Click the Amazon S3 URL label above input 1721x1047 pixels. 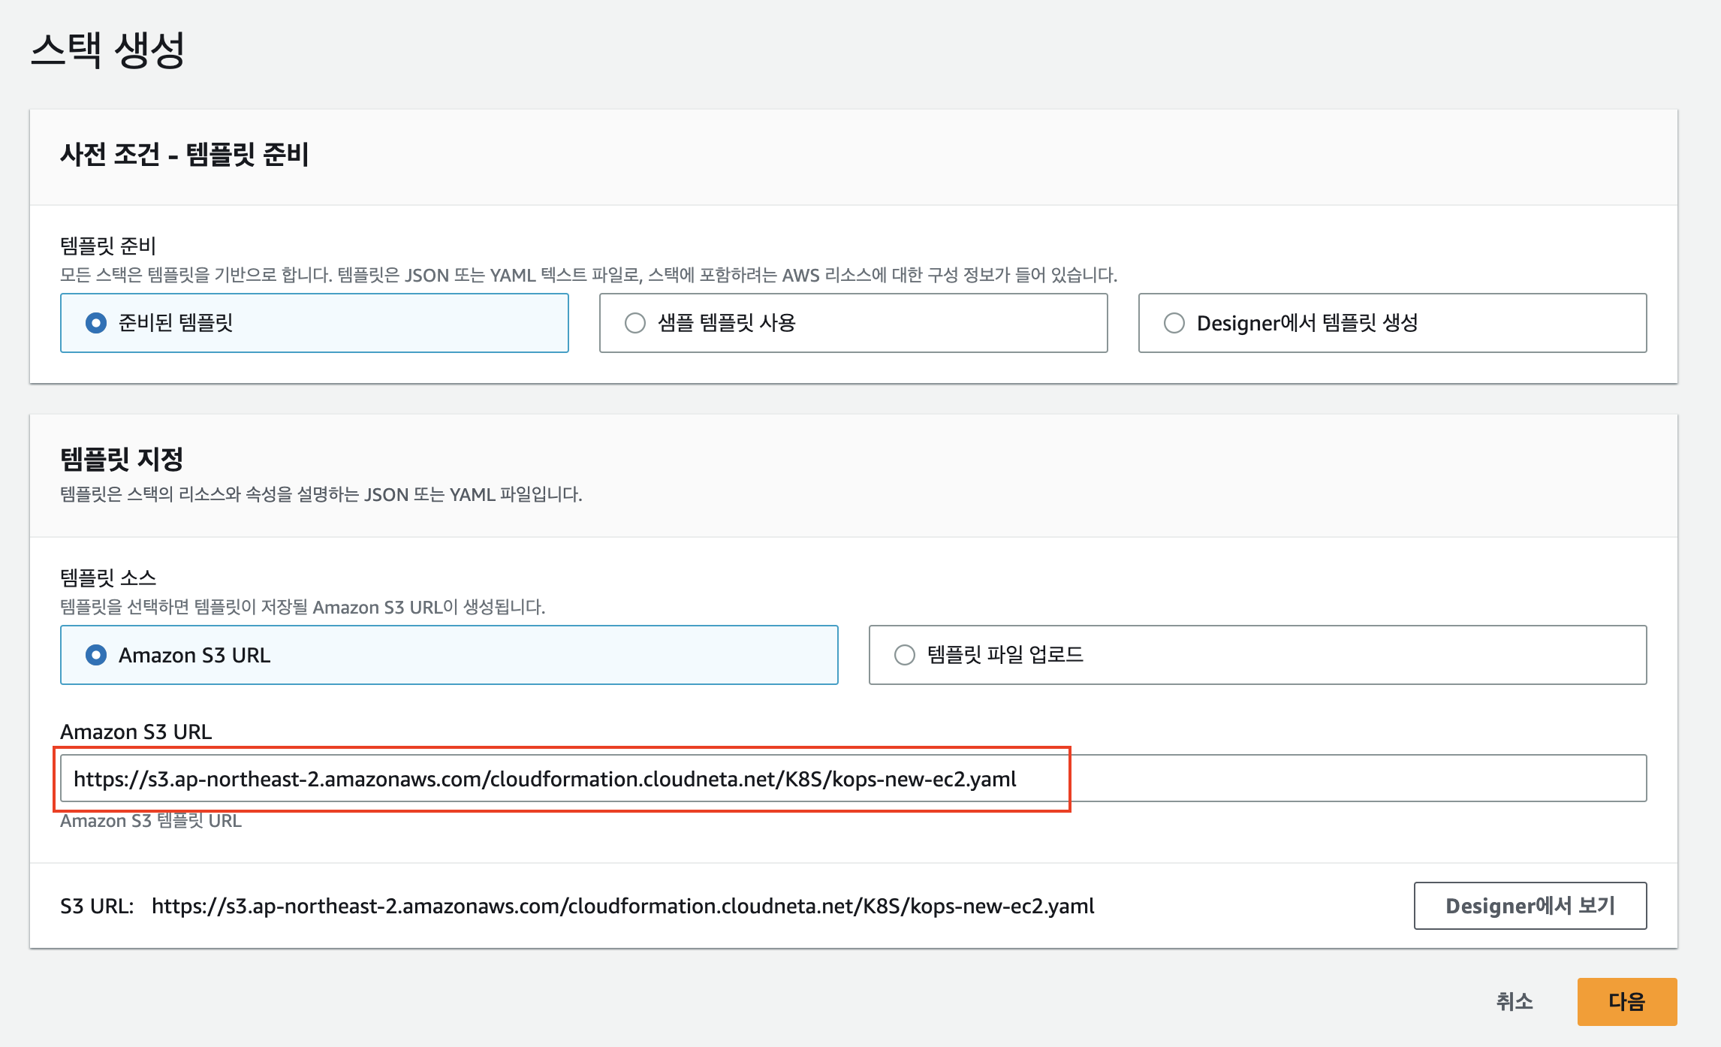(136, 732)
